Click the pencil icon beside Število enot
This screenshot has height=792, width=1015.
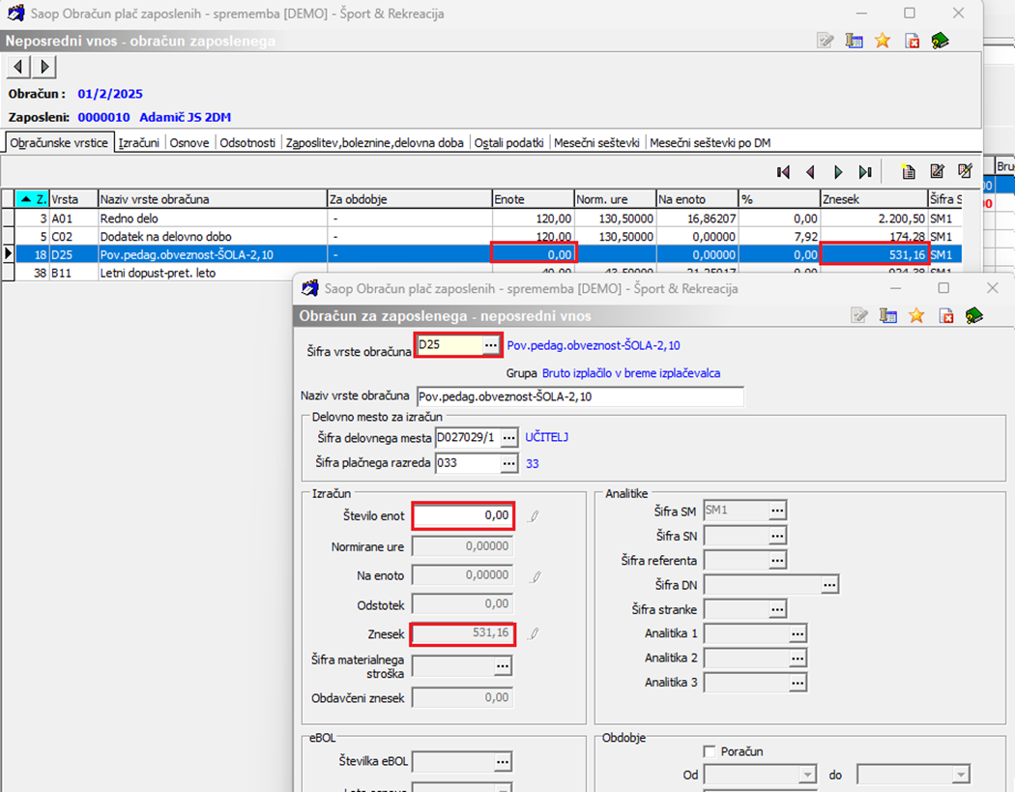[535, 516]
